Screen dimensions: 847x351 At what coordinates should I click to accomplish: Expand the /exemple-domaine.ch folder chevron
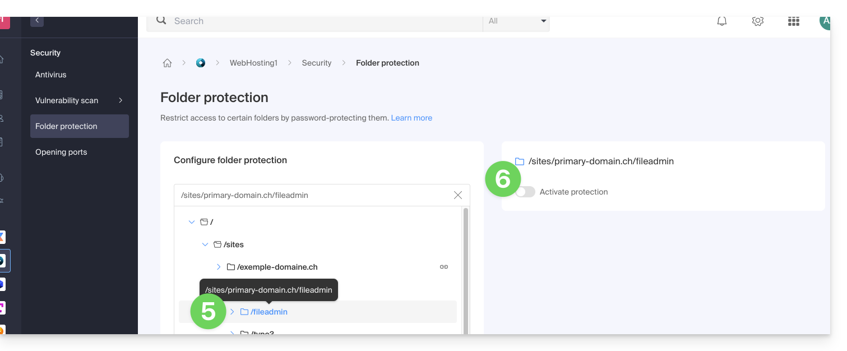(x=219, y=267)
